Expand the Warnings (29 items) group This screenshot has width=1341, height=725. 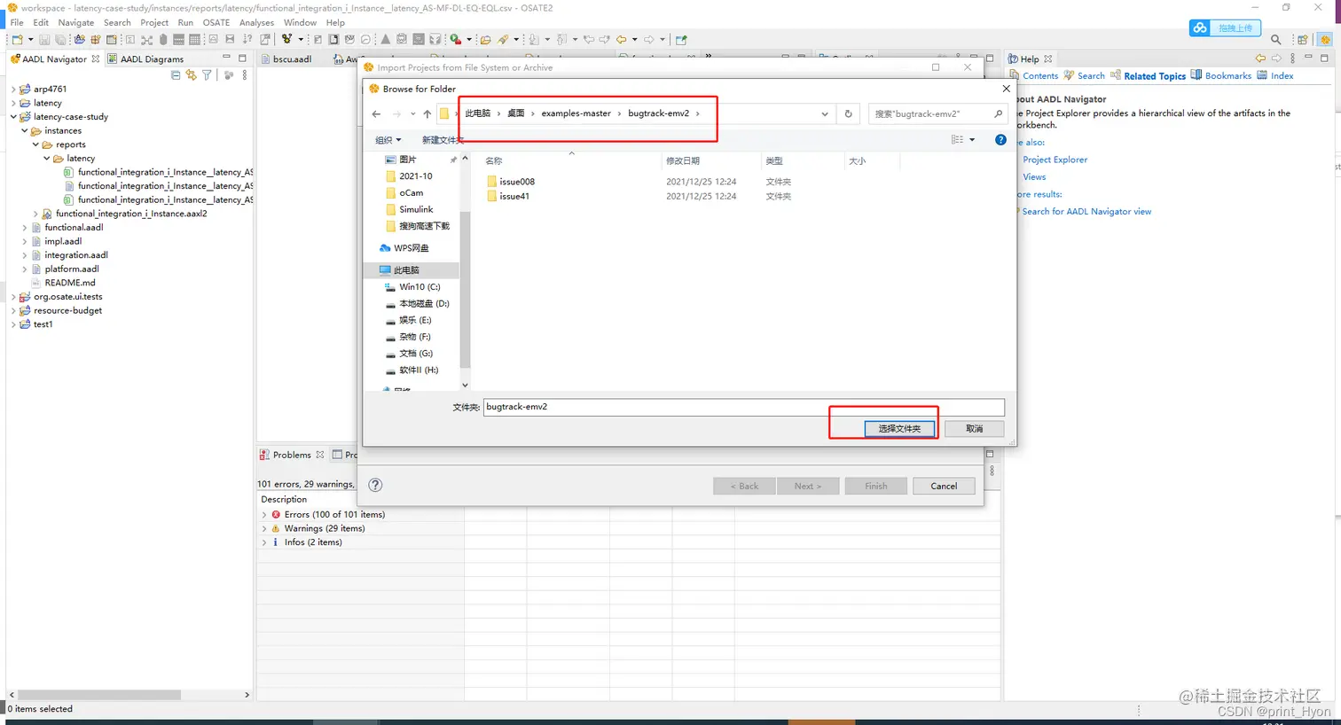[264, 529]
